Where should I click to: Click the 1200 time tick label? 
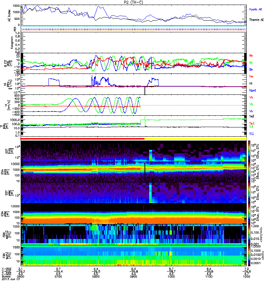pos(246,277)
